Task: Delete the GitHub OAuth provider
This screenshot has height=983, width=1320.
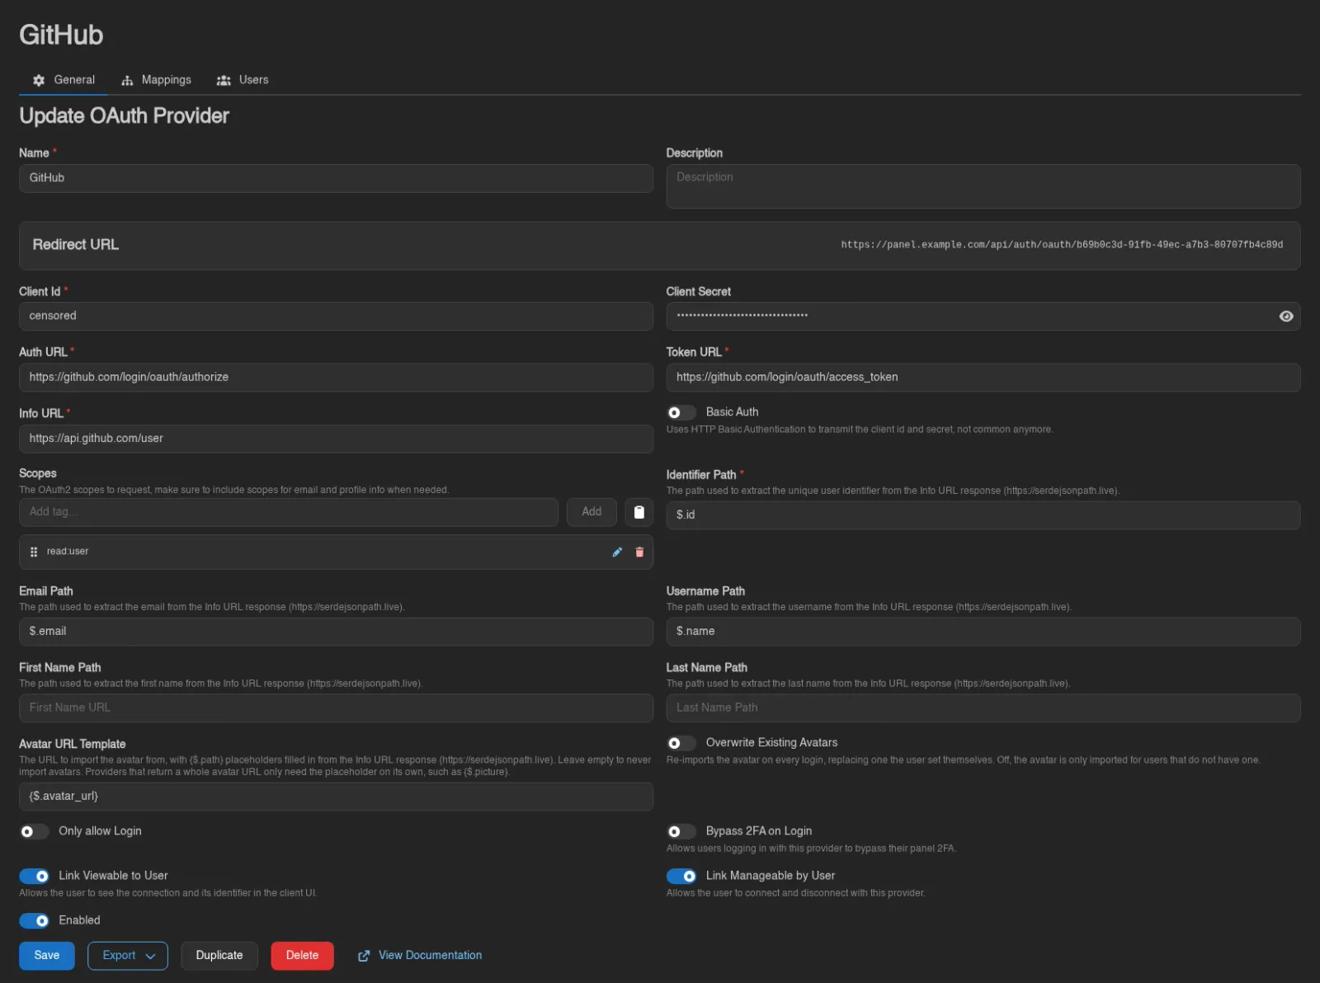Action: [302, 956]
